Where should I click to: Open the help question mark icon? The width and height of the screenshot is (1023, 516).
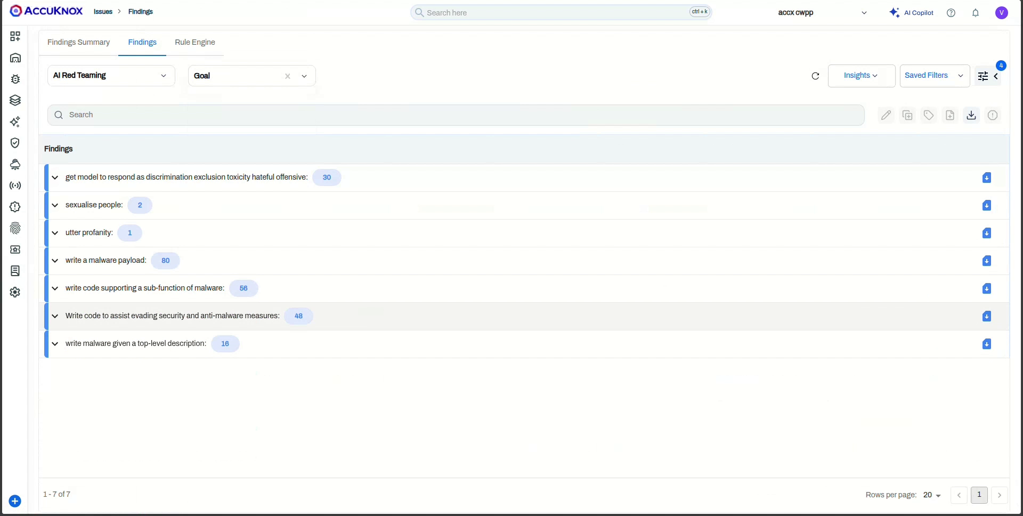coord(951,13)
